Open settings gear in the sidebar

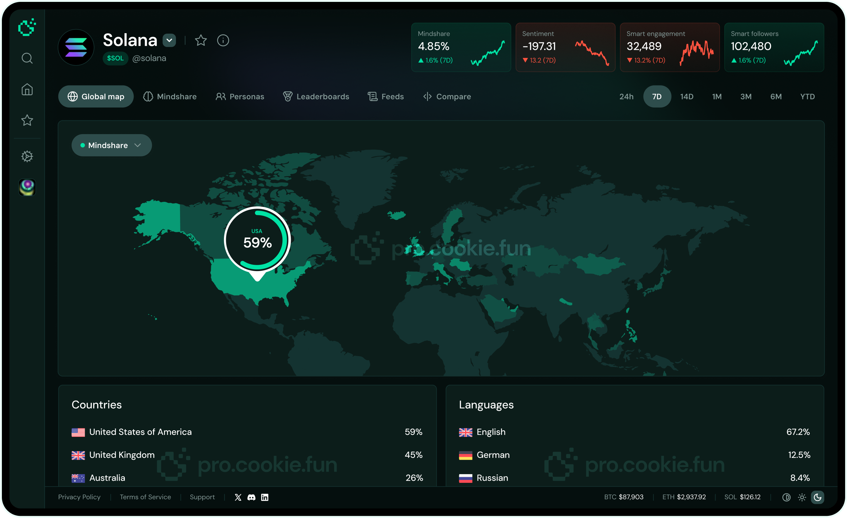(x=27, y=157)
